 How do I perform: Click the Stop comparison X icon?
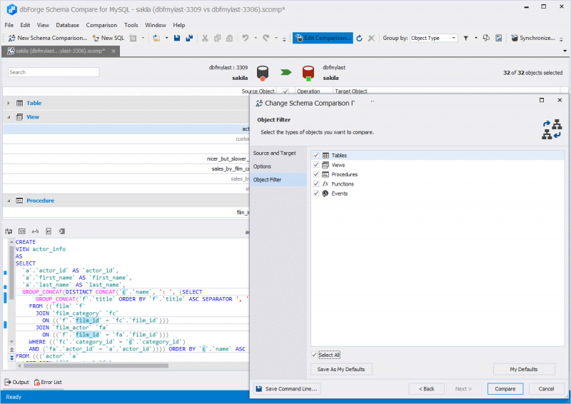[x=371, y=38]
